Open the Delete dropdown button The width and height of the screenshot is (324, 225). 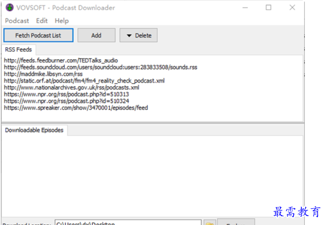point(138,35)
